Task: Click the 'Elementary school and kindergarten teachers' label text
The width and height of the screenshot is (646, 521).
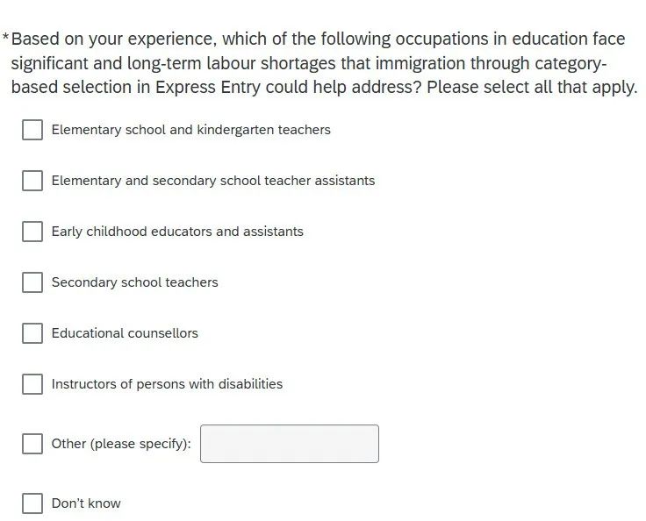Action: pyautogui.click(x=190, y=130)
